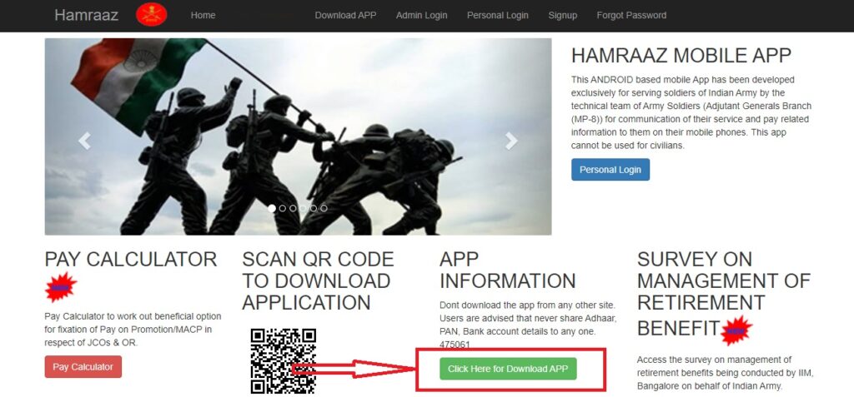Click the SCAN QR CODE TO DOWNLOAD APPLICATION heading

pos(318,280)
